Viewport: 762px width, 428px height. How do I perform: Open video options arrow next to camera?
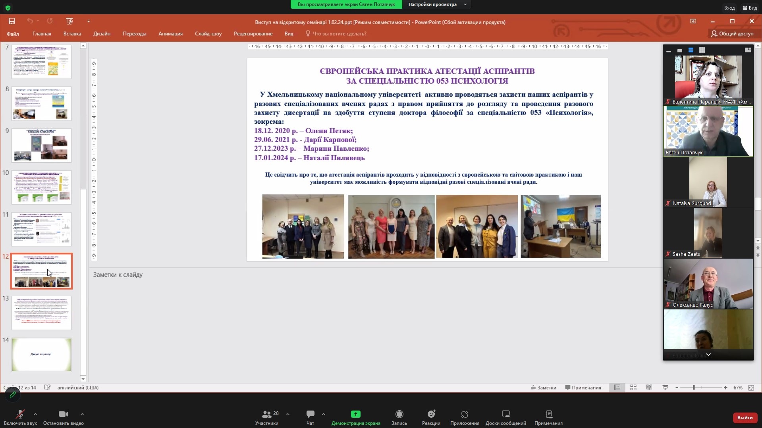[82, 414]
